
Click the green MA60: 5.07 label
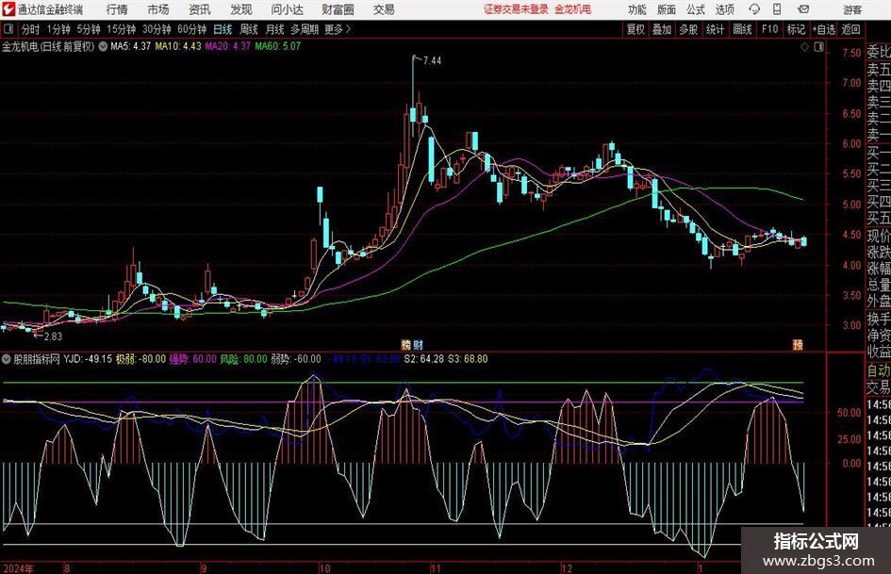[x=277, y=46]
